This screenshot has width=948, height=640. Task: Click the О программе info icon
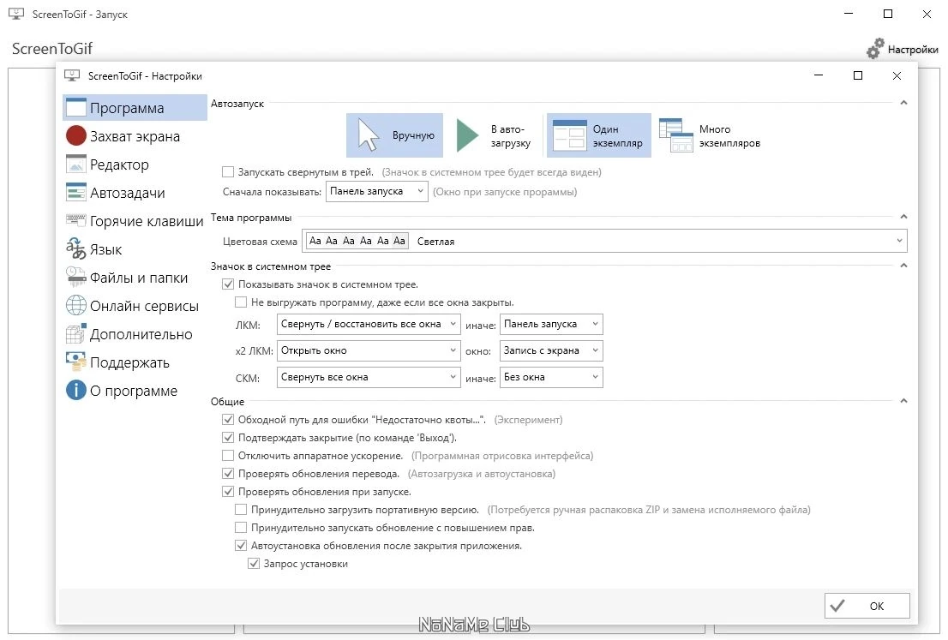click(x=76, y=391)
